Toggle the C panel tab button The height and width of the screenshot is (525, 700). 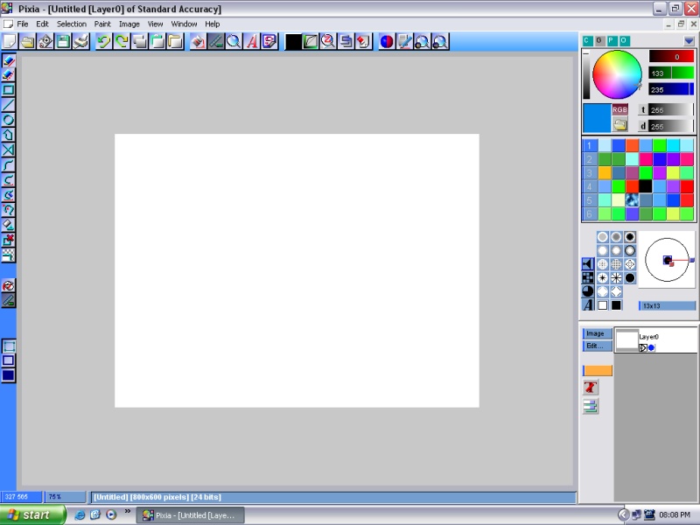click(588, 40)
